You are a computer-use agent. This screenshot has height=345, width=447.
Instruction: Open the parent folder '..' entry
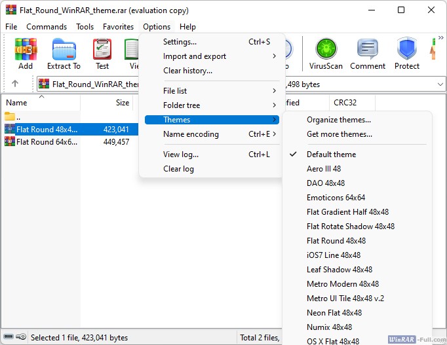coord(18,116)
